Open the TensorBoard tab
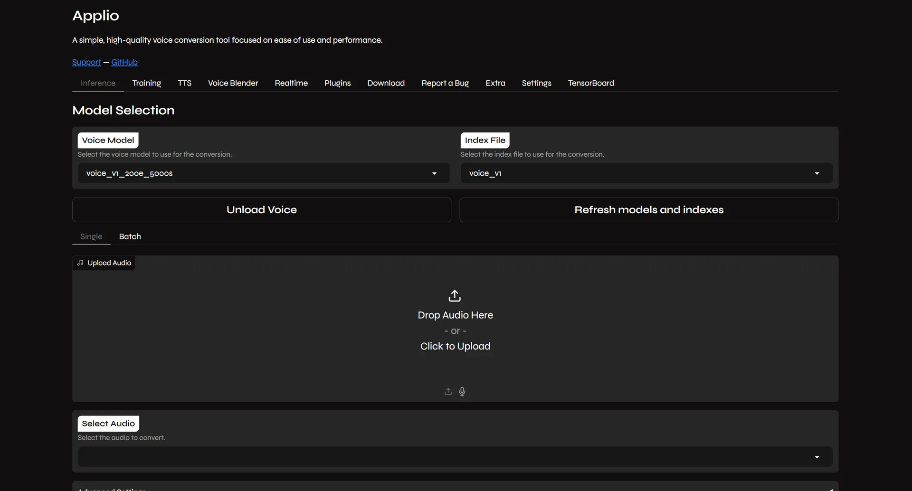Image resolution: width=912 pixels, height=491 pixels. coord(591,83)
